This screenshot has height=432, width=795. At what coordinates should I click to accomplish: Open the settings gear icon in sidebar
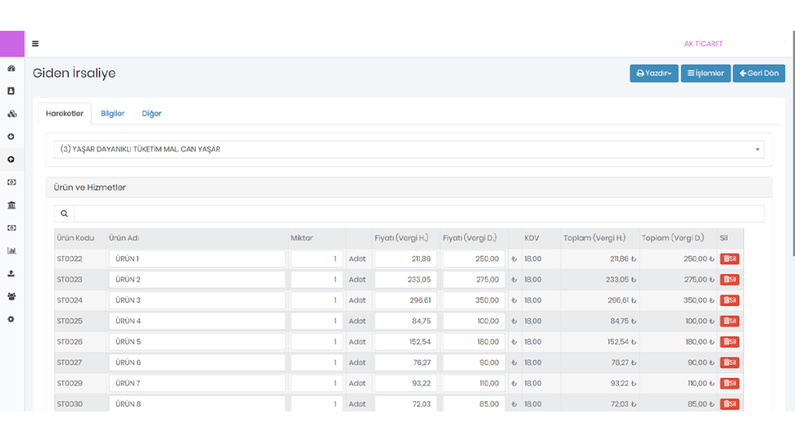tap(12, 319)
